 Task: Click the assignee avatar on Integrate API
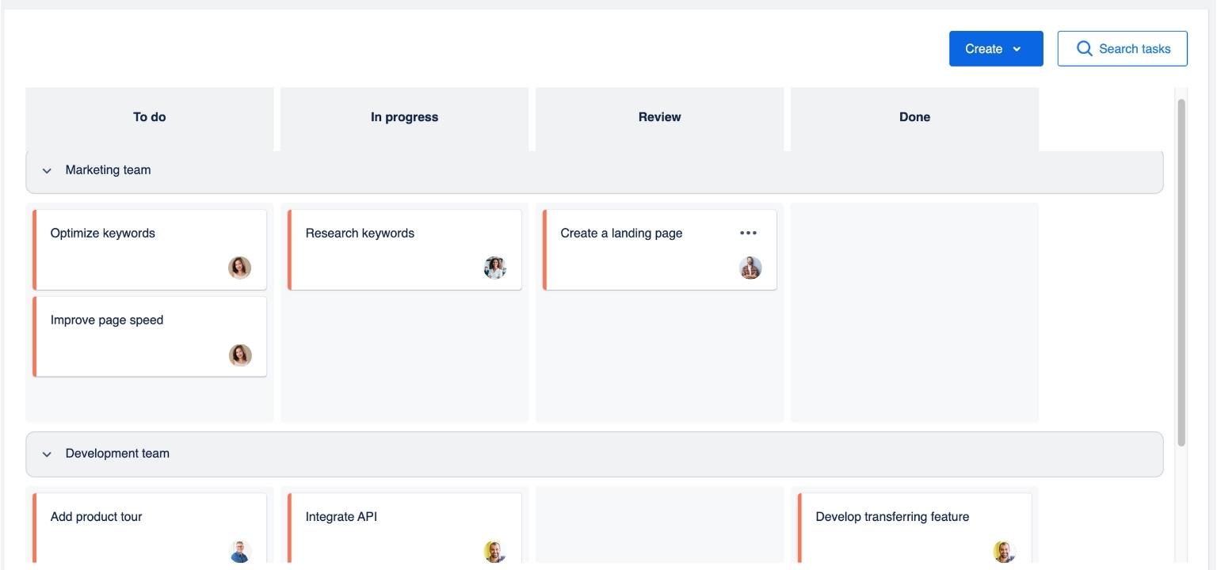[495, 550]
